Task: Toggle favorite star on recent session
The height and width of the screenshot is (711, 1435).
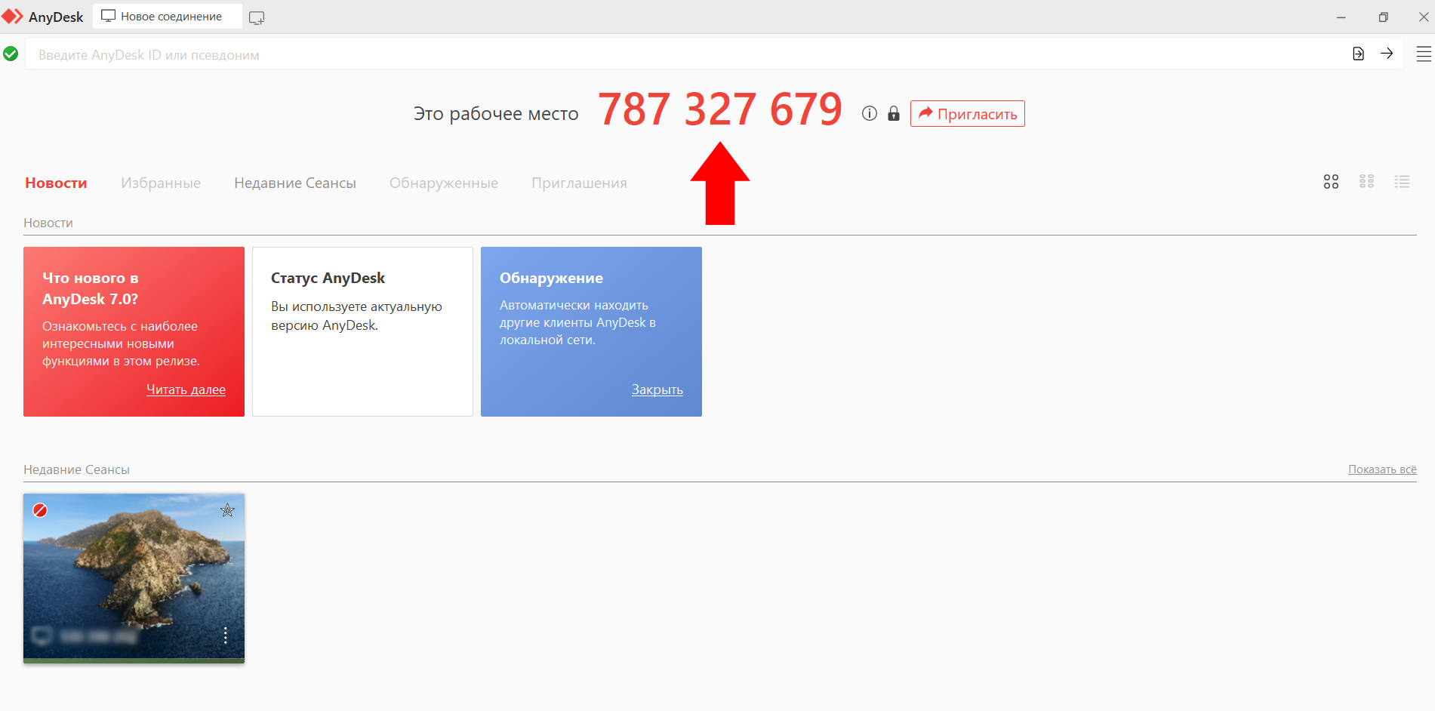Action: pos(227,511)
